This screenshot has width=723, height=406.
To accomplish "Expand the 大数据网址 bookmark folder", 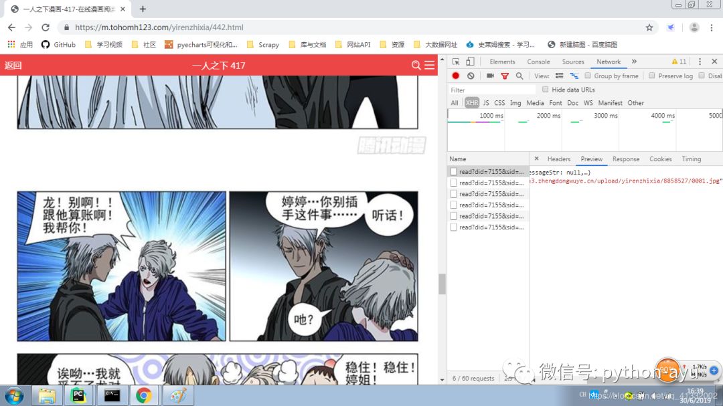I will (x=436, y=45).
